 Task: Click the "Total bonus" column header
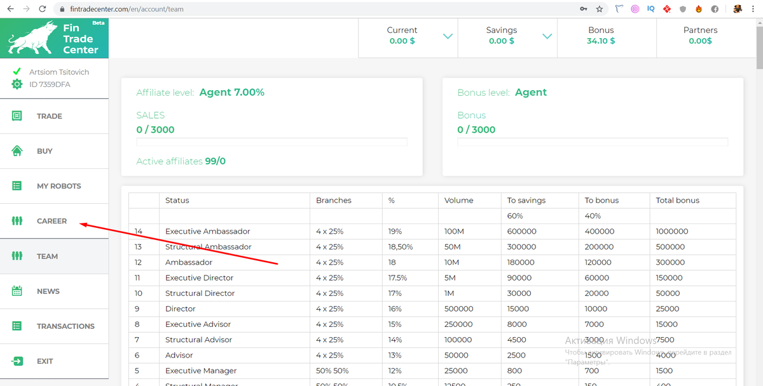[x=693, y=200]
